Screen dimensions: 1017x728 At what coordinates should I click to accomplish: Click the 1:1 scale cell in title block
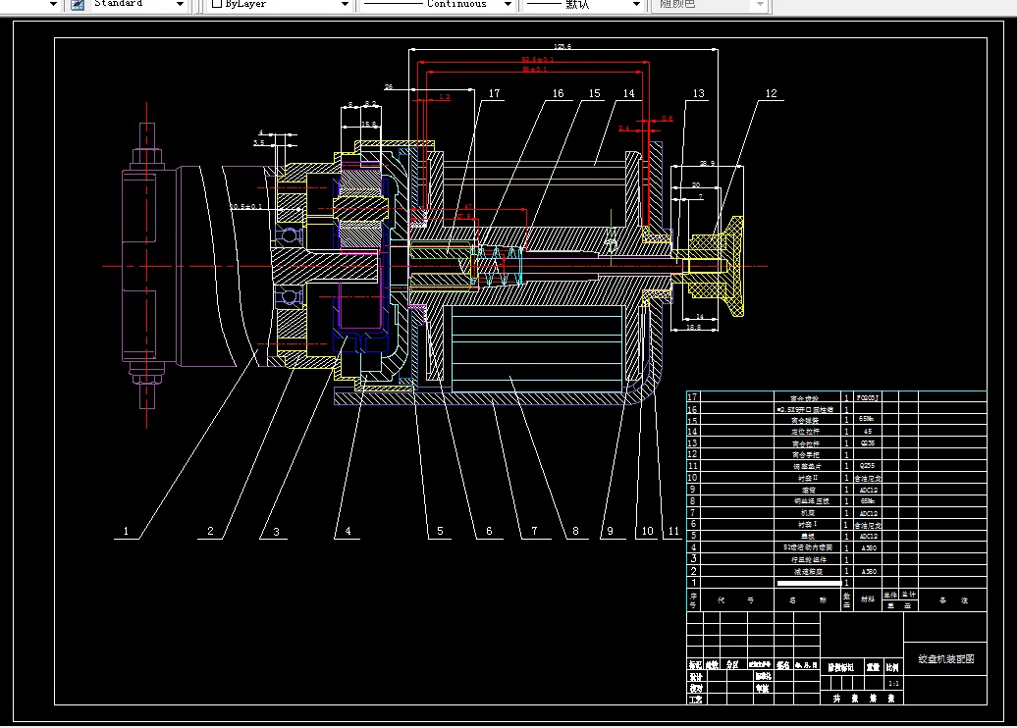pos(893,683)
